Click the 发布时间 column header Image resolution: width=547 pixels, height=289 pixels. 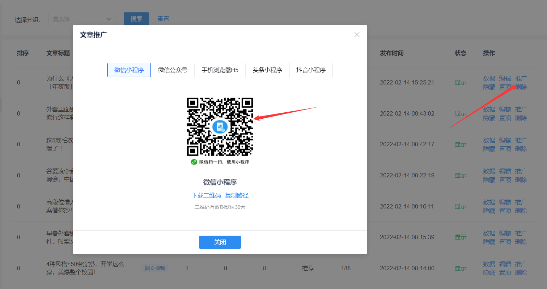pos(392,53)
